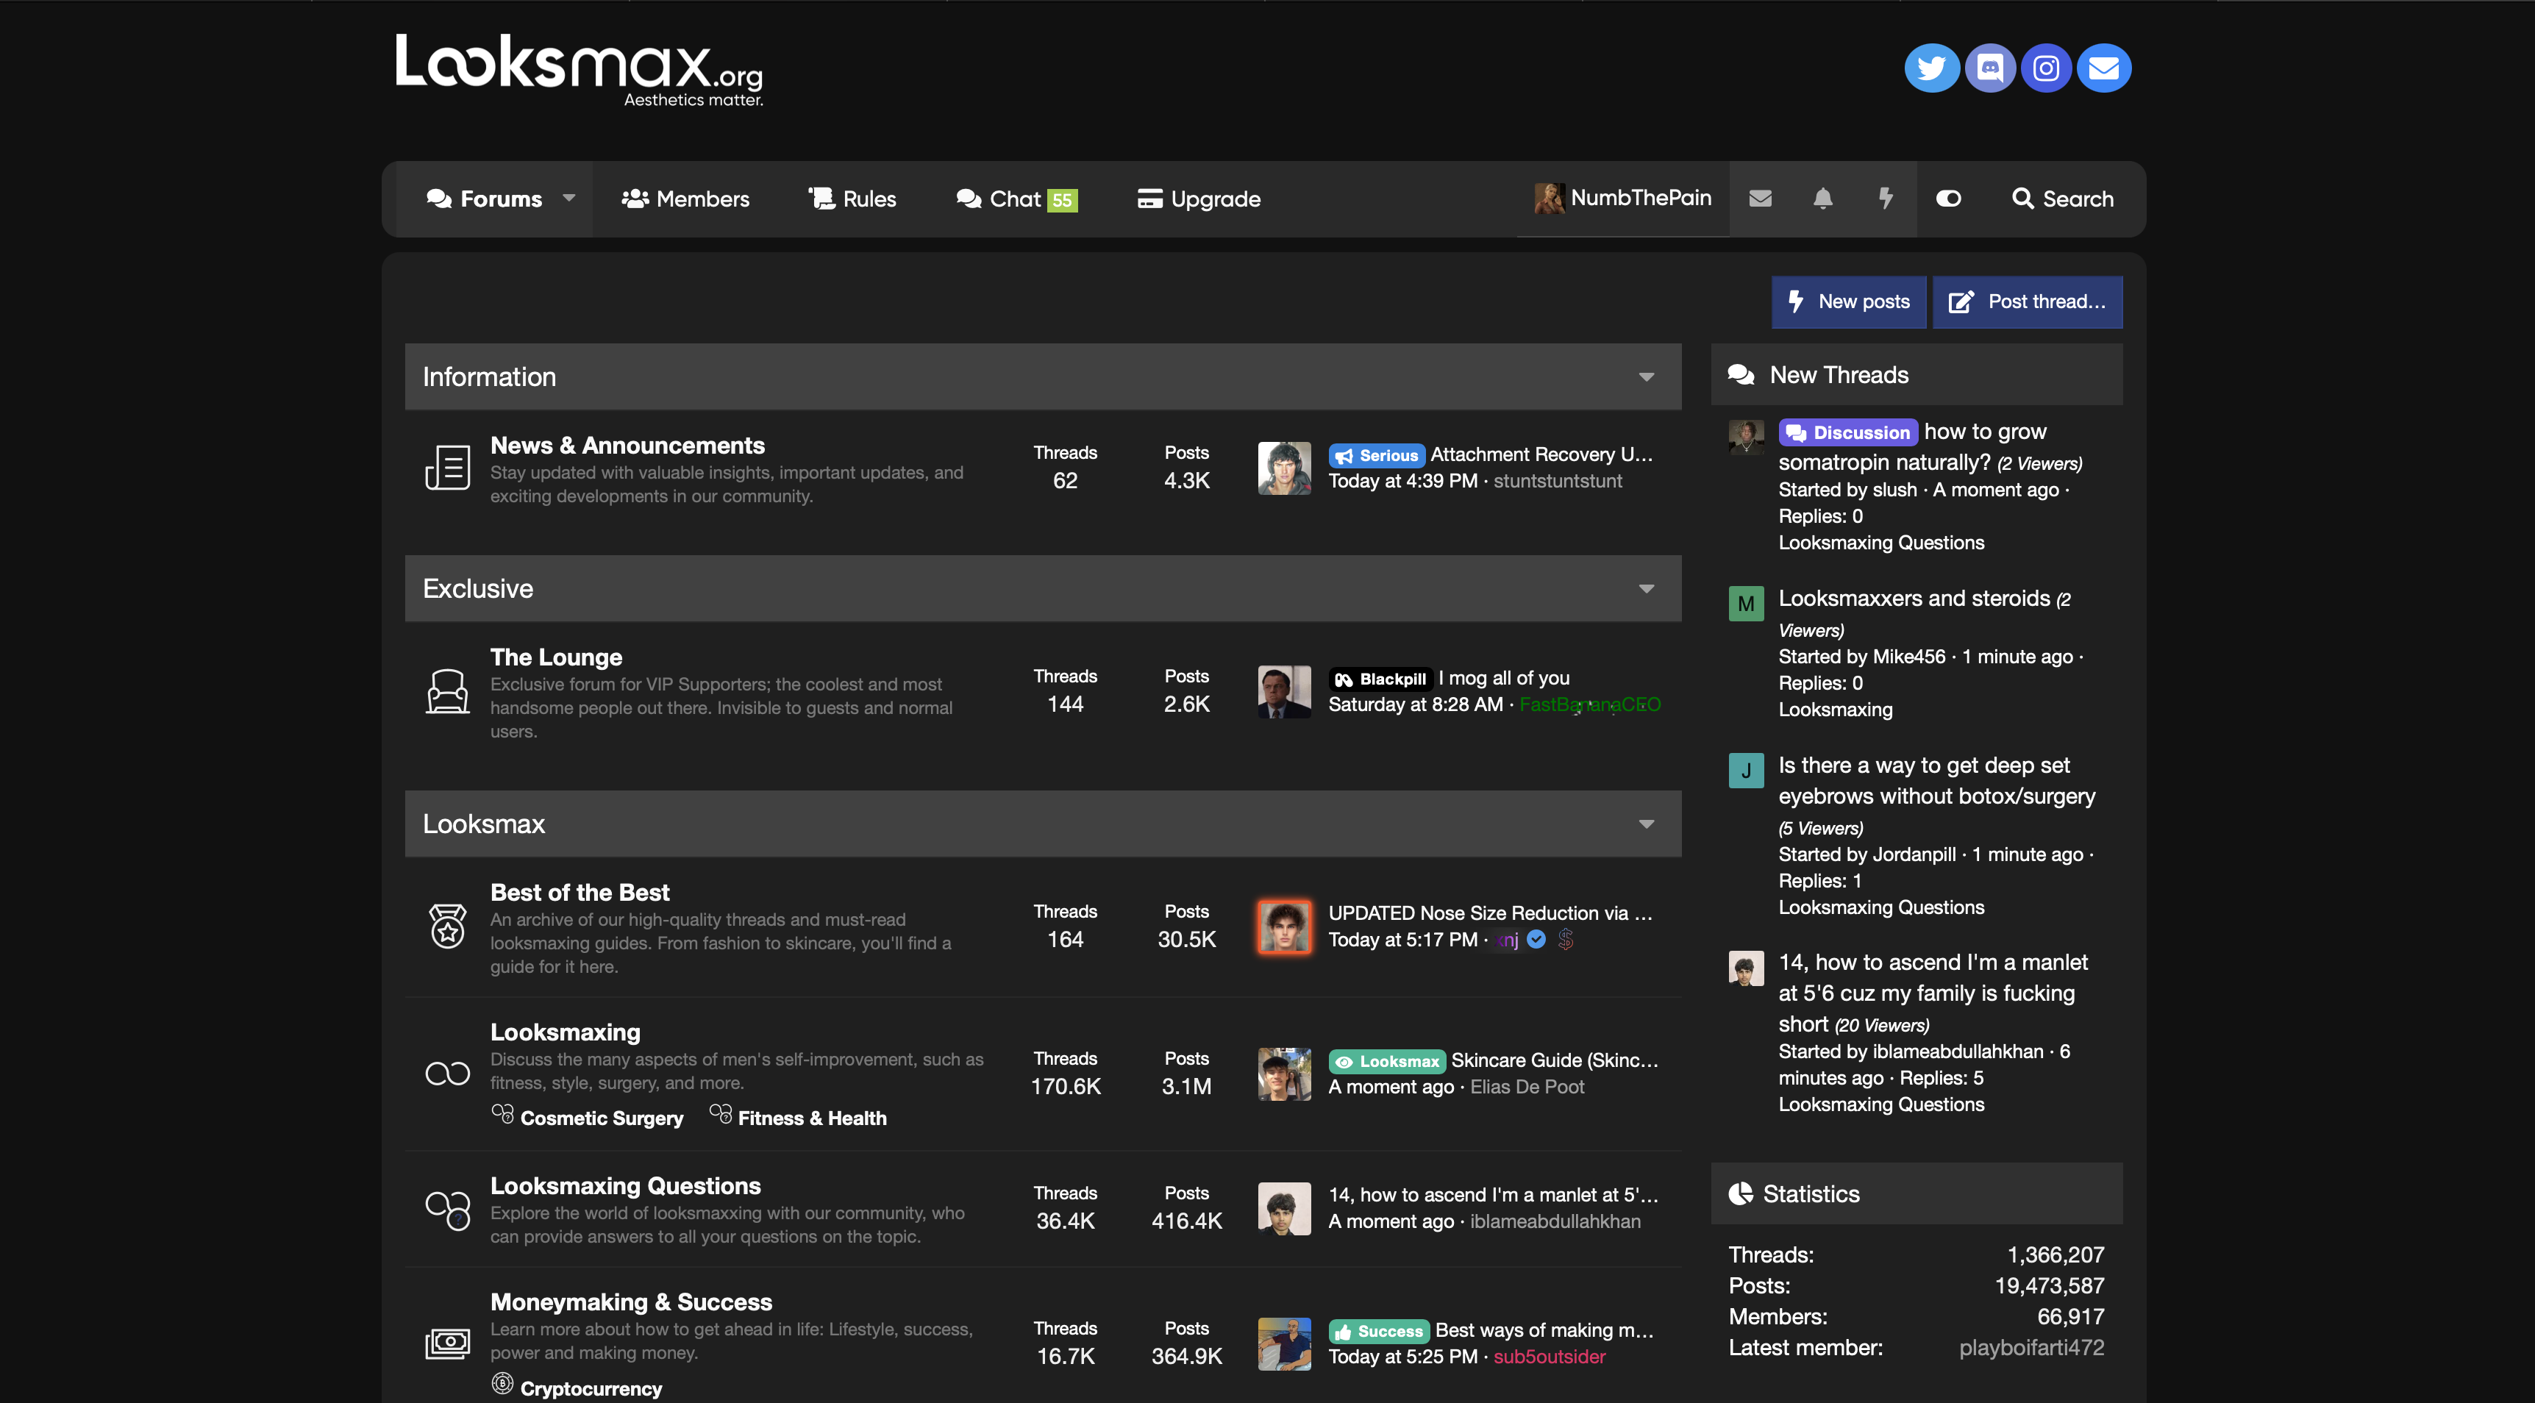Collapse the Exclusive category section
The height and width of the screenshot is (1403, 2535).
pyautogui.click(x=1647, y=588)
